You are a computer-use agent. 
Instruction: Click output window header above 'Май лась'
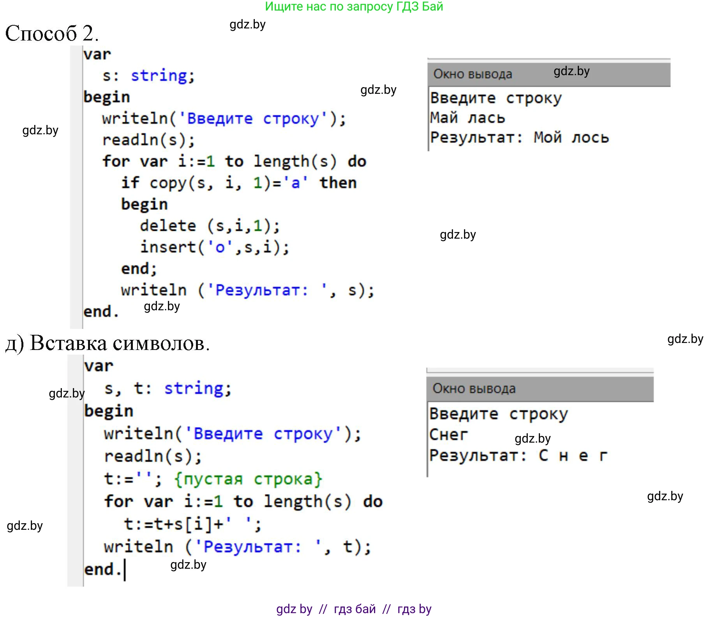[x=549, y=74]
